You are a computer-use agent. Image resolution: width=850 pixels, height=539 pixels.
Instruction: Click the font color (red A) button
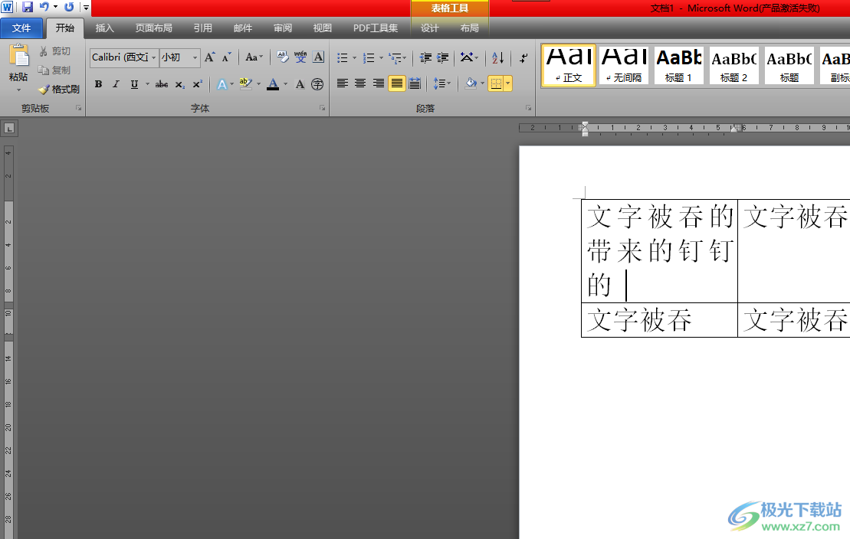pos(273,84)
